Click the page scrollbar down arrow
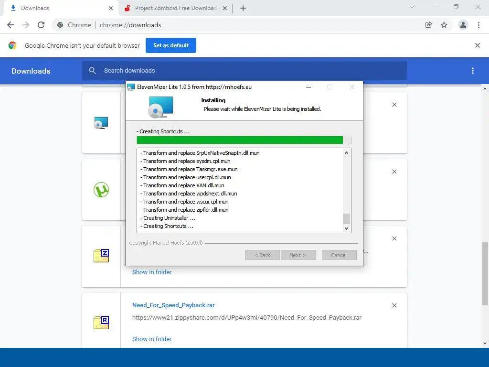 click(485, 344)
